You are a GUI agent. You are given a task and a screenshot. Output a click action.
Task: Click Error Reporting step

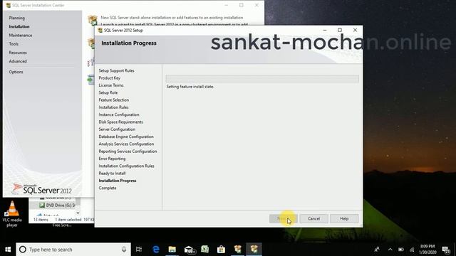(x=112, y=159)
